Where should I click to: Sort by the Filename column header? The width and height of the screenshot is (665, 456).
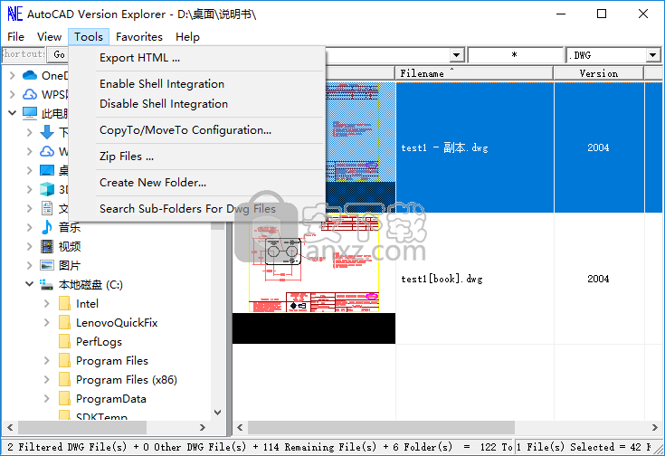click(474, 73)
